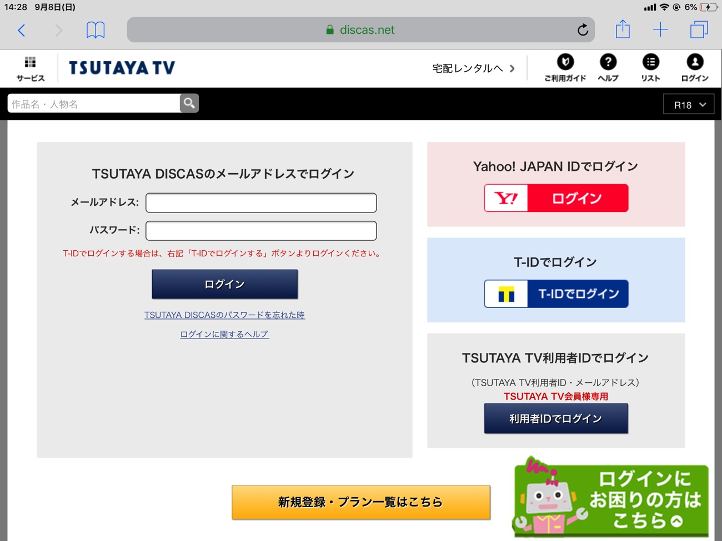The height and width of the screenshot is (541, 722).
Task: Expand the R18 dropdown
Action: click(689, 104)
